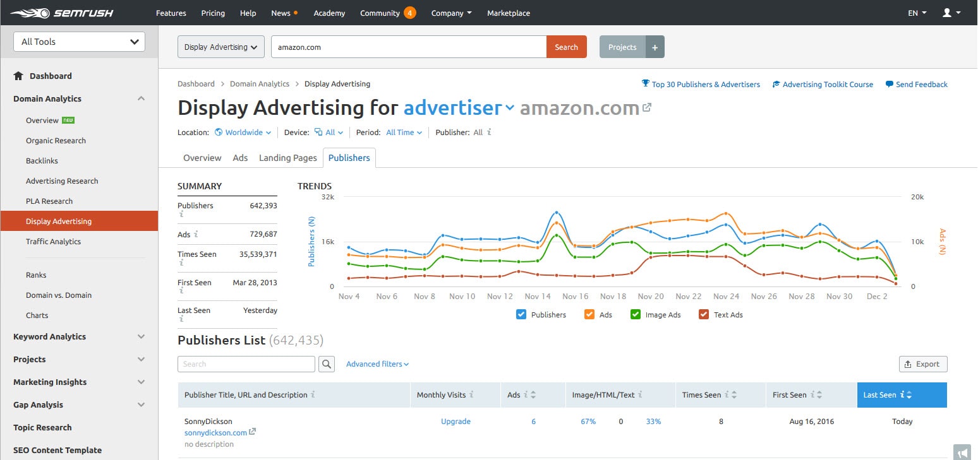Click the Send Feedback paper plane icon
Screen dimensions: 978x460
[890, 84]
